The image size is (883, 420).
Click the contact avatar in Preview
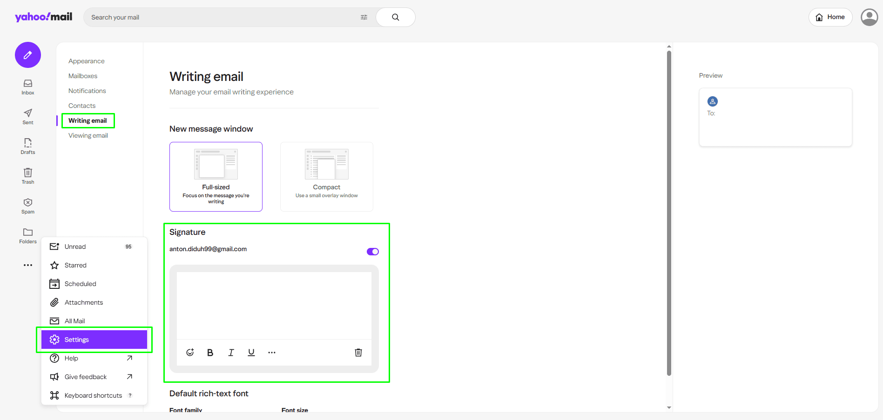[x=713, y=101]
